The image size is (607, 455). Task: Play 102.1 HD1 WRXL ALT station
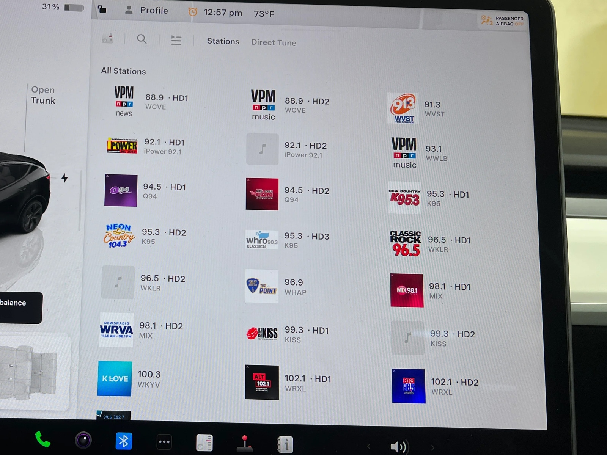point(288,383)
